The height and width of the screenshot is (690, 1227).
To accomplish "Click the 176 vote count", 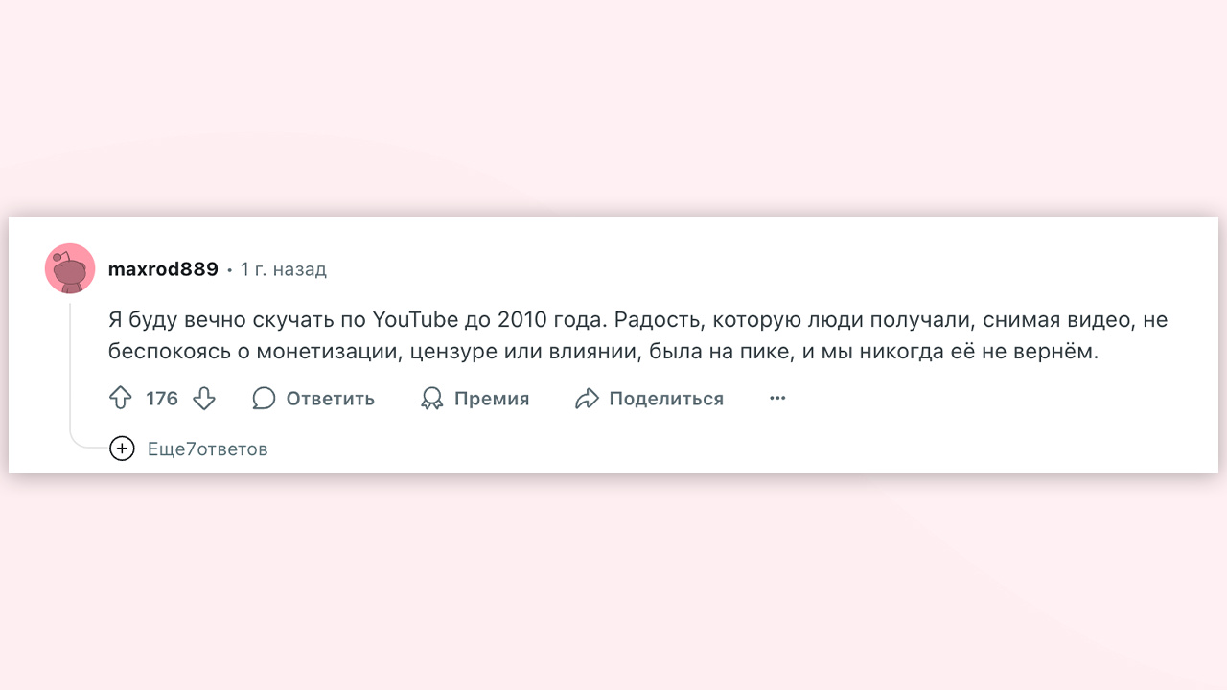I will click(x=162, y=399).
